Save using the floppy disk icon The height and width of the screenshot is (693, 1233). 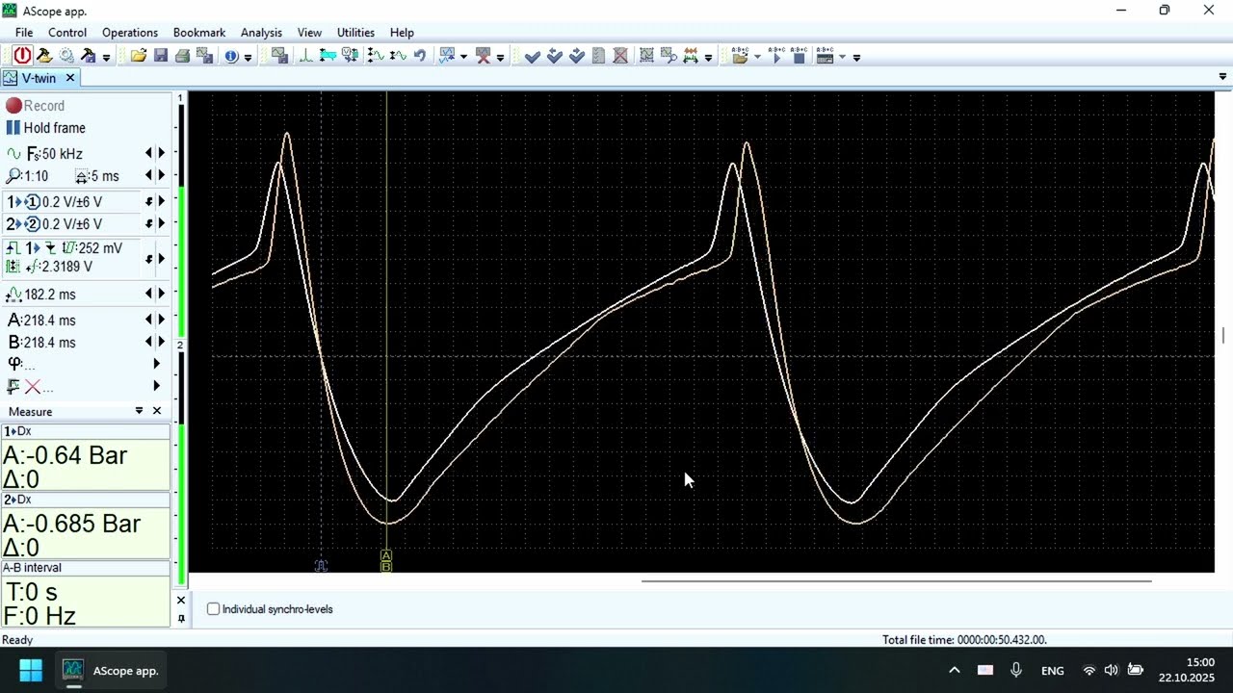pos(161,56)
